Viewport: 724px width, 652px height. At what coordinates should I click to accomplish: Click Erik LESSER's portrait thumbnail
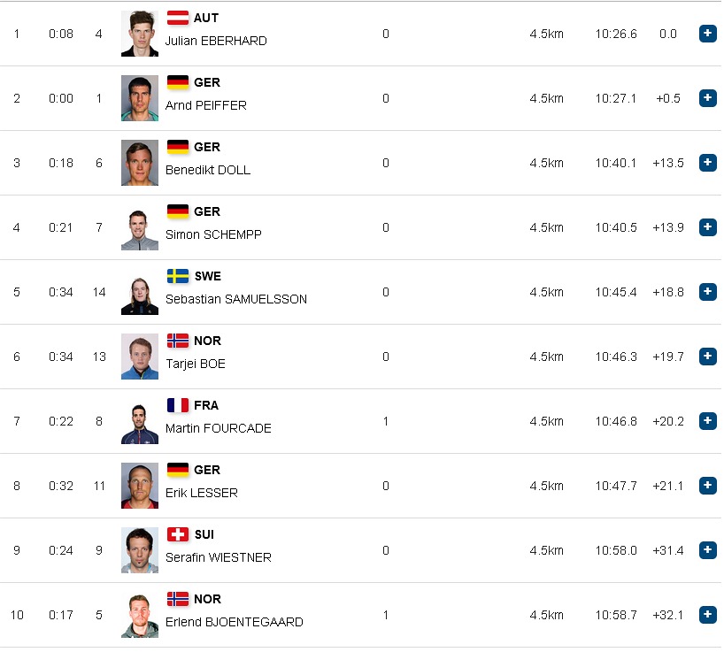[140, 486]
